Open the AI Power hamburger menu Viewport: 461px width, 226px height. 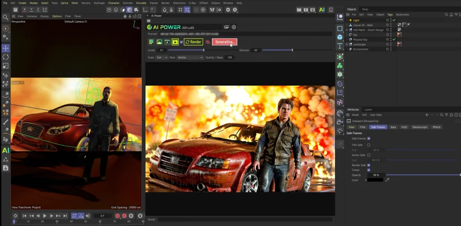[149, 21]
